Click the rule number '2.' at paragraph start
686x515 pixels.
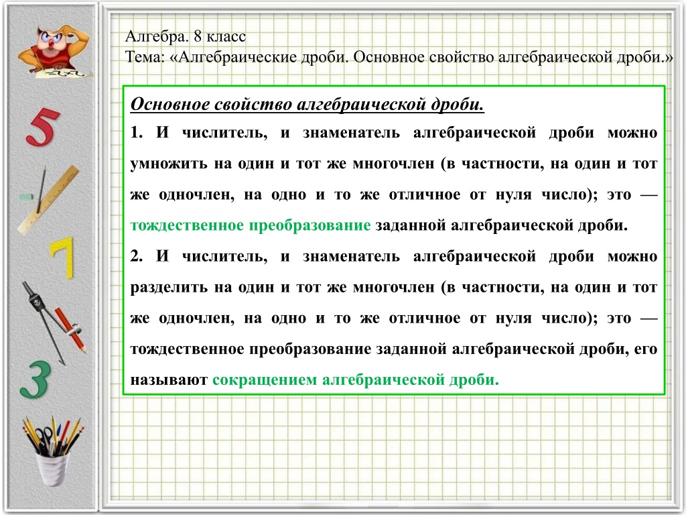(x=137, y=255)
